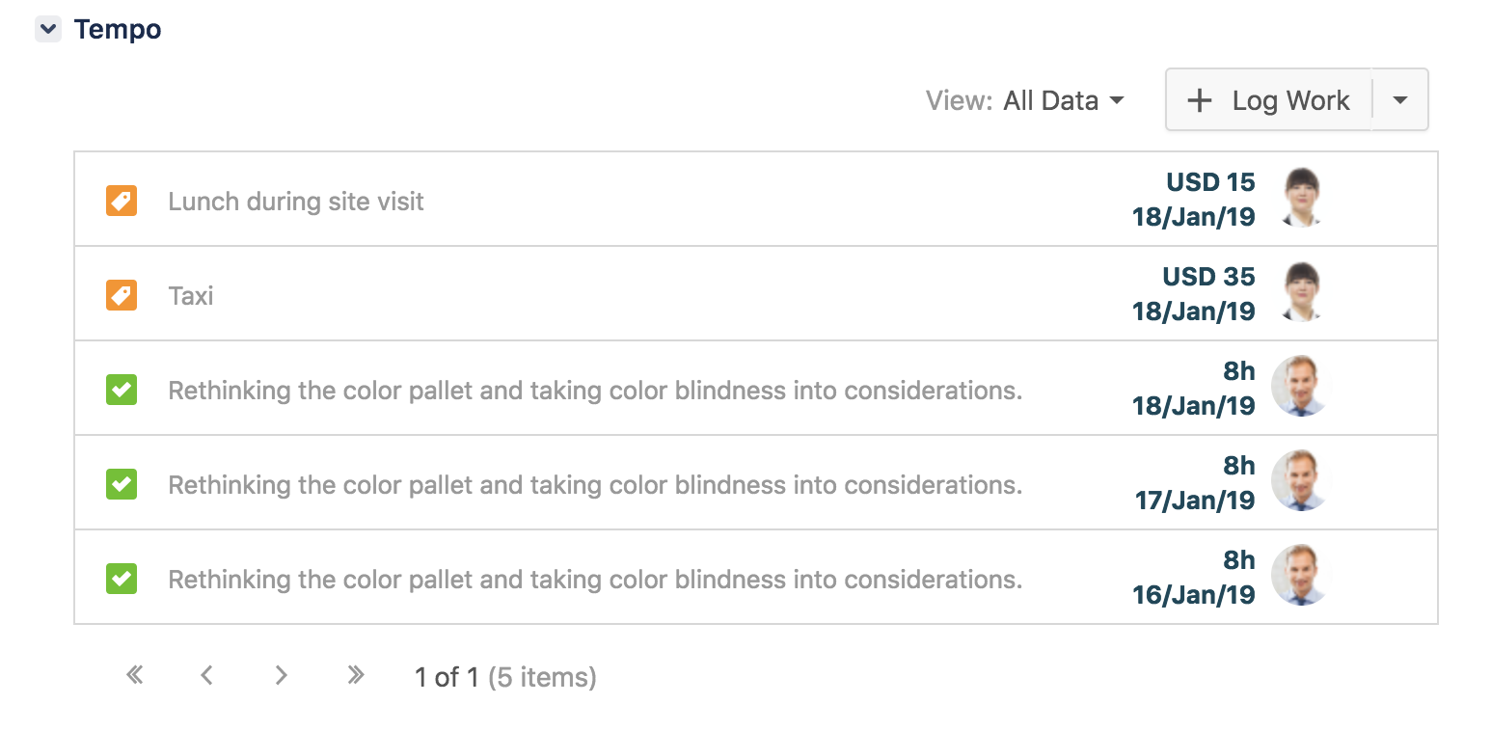Click the user avatar on the Taxi row
1491x731 pixels.
click(1302, 293)
